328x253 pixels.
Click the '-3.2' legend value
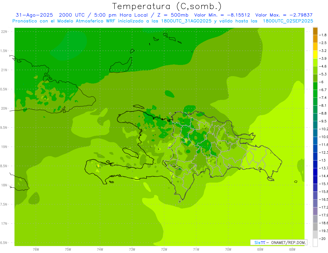323,51
